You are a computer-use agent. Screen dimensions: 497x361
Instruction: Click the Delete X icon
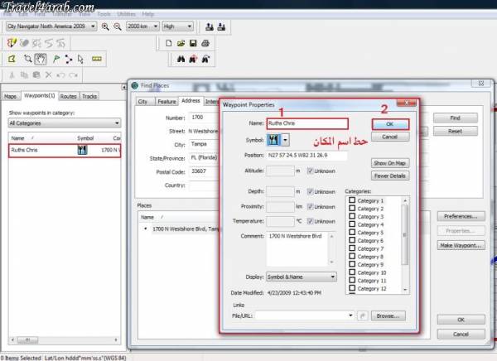(49, 75)
